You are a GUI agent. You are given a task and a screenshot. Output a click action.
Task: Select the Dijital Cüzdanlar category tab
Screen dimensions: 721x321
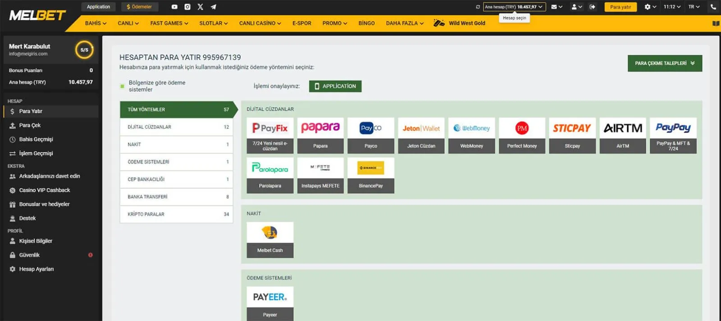tap(176, 127)
